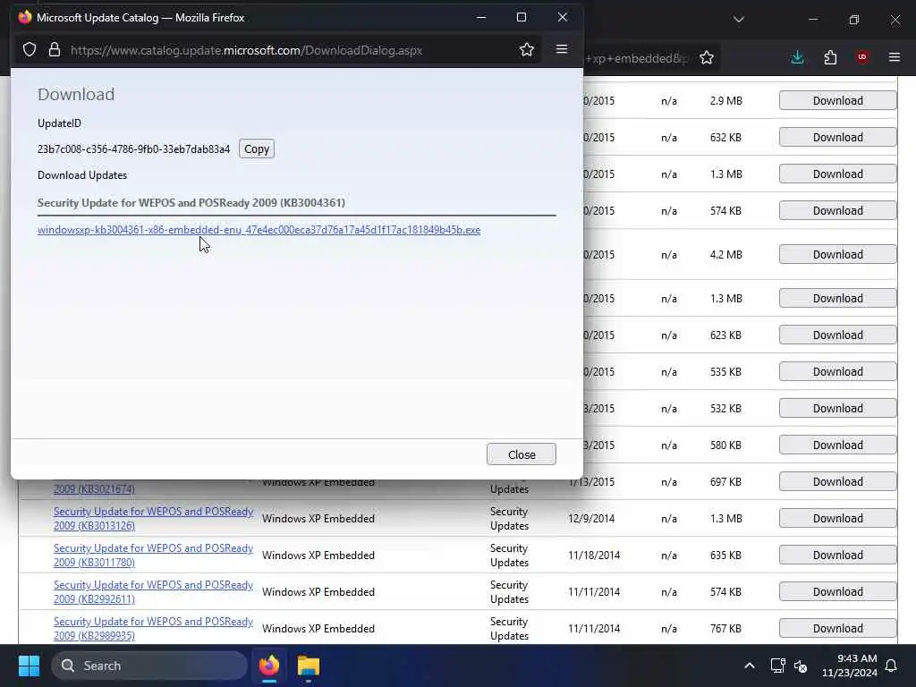
Task: Download the KB2989935 update
Action: click(837, 629)
